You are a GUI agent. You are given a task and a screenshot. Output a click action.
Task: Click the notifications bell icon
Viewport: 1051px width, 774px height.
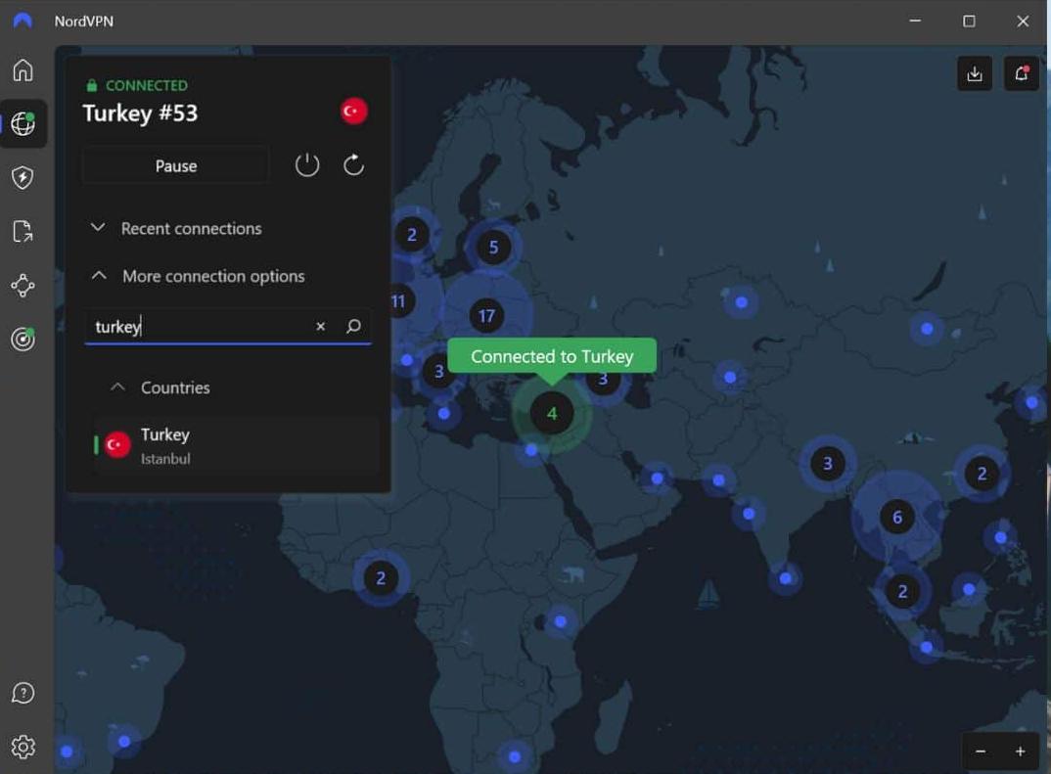[1021, 74]
